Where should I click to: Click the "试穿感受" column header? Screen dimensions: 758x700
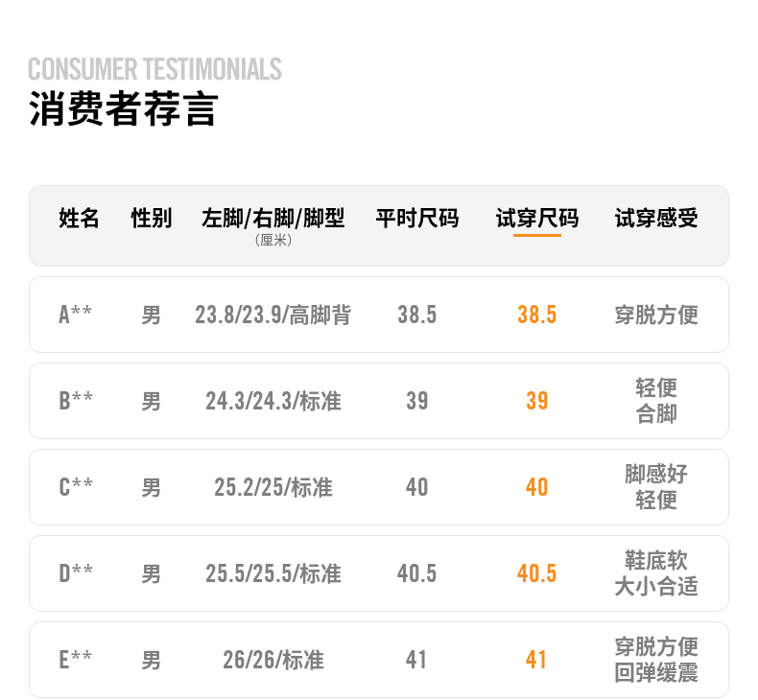(656, 219)
